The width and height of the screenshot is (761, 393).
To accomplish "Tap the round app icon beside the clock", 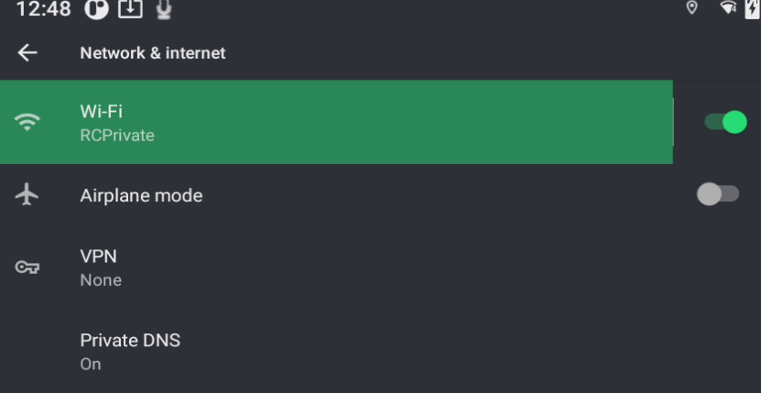I will click(x=96, y=9).
